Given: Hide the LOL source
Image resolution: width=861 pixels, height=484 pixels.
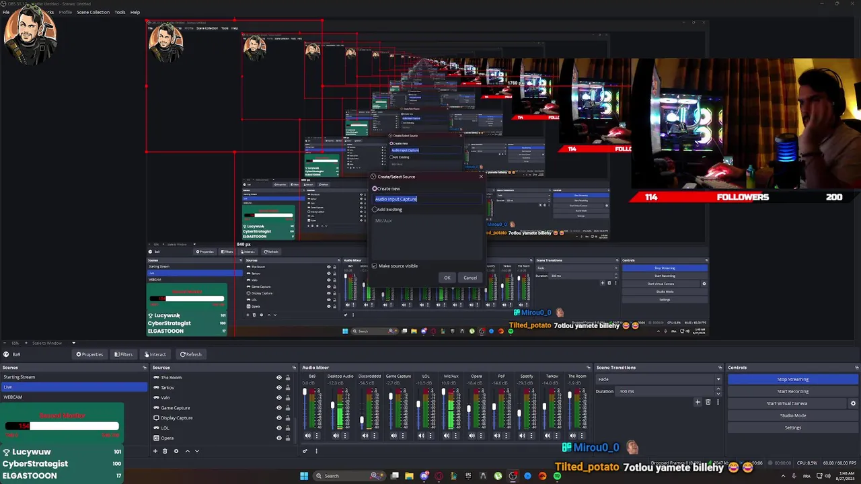Looking at the screenshot, I should point(279,428).
